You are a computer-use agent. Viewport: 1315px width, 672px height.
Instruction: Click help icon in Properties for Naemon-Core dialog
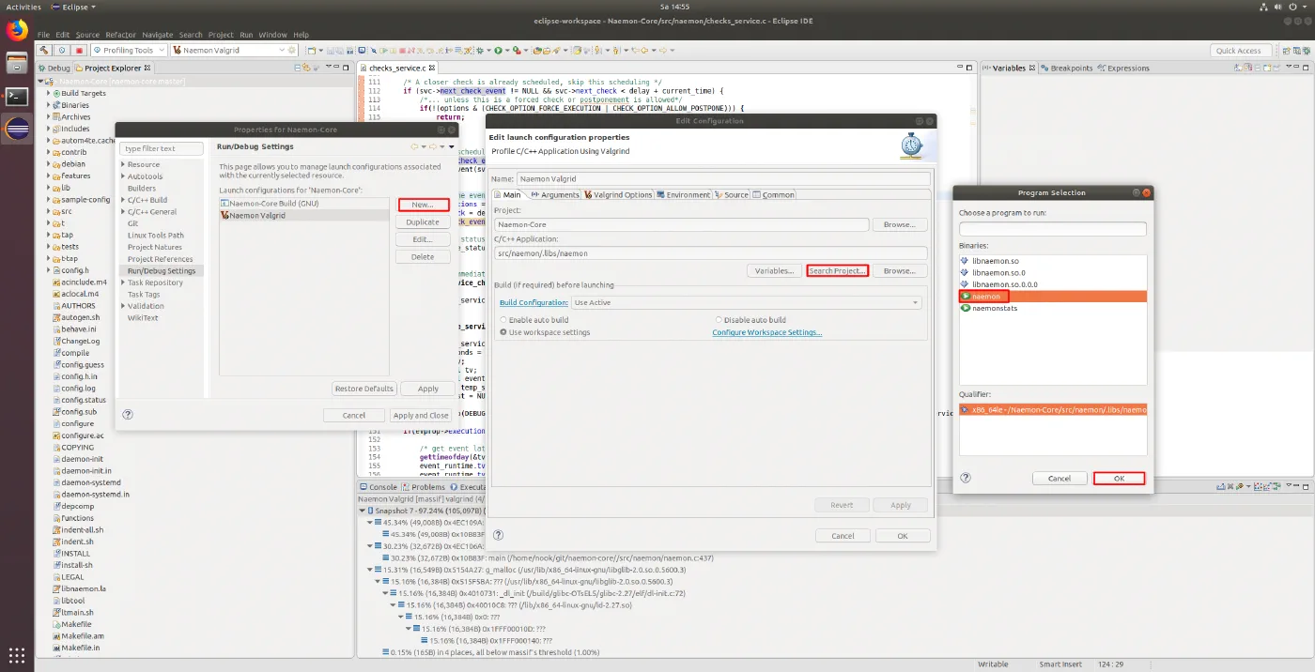click(128, 414)
